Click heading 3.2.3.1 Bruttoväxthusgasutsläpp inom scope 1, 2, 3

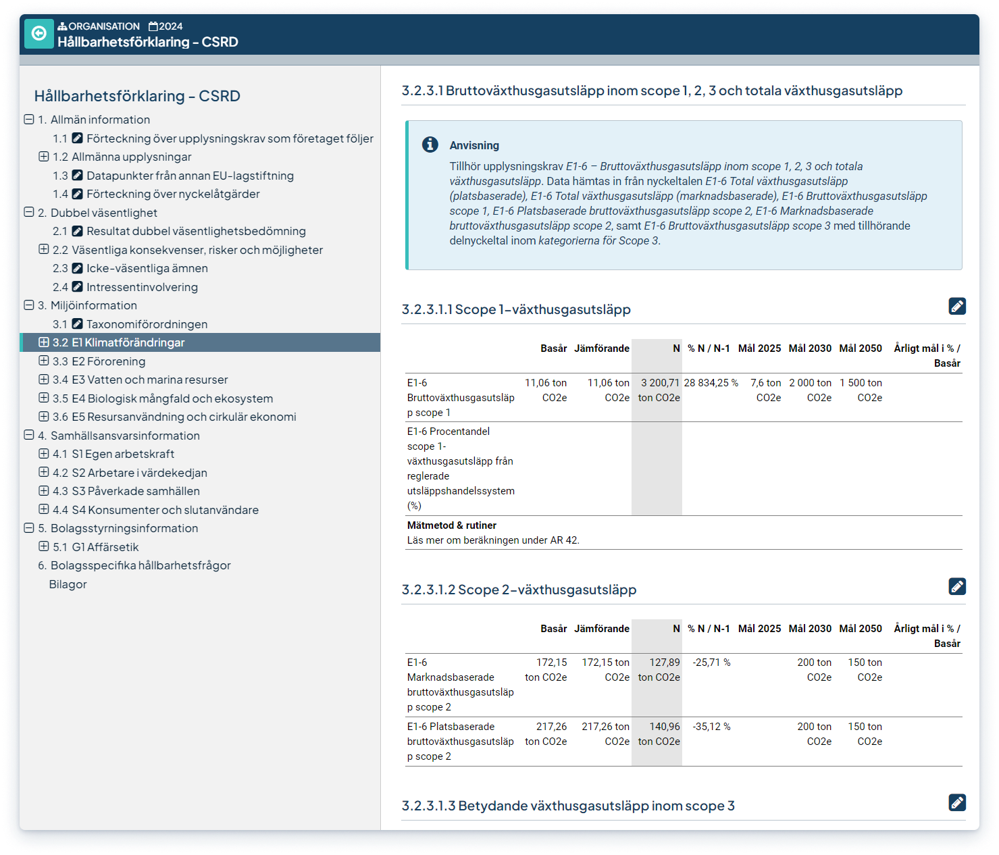(x=652, y=90)
